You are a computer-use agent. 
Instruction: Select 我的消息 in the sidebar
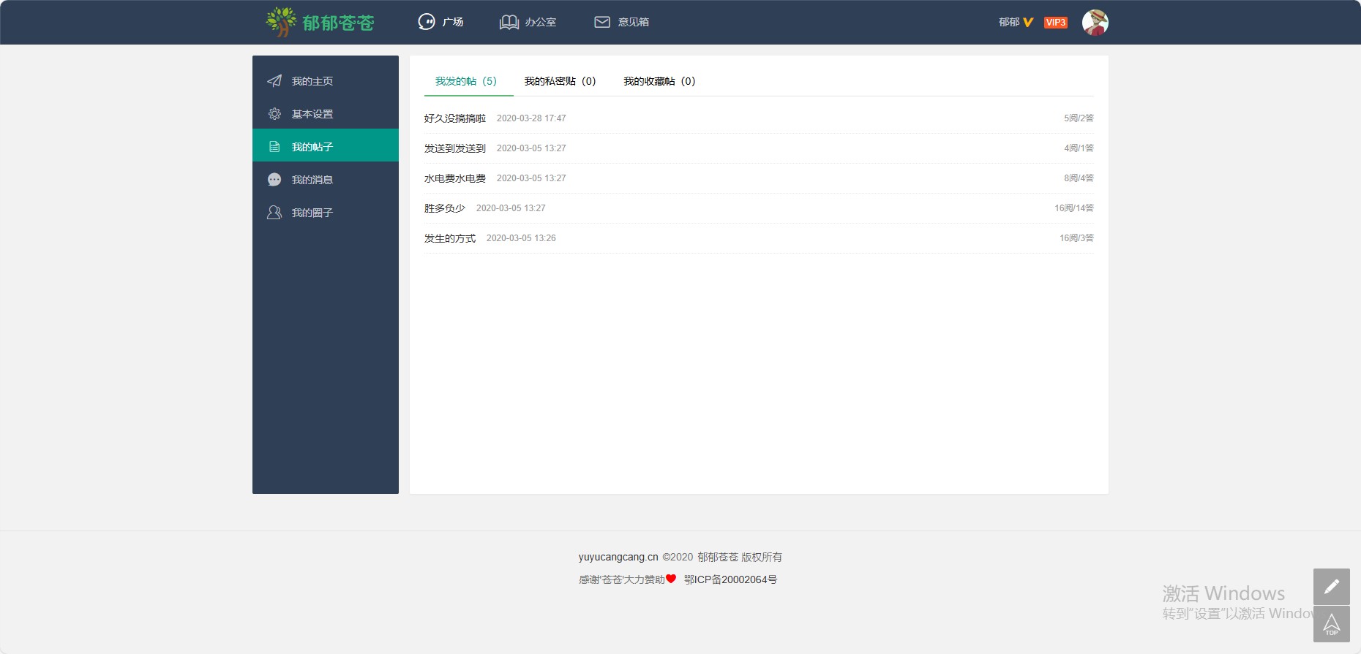click(x=326, y=179)
